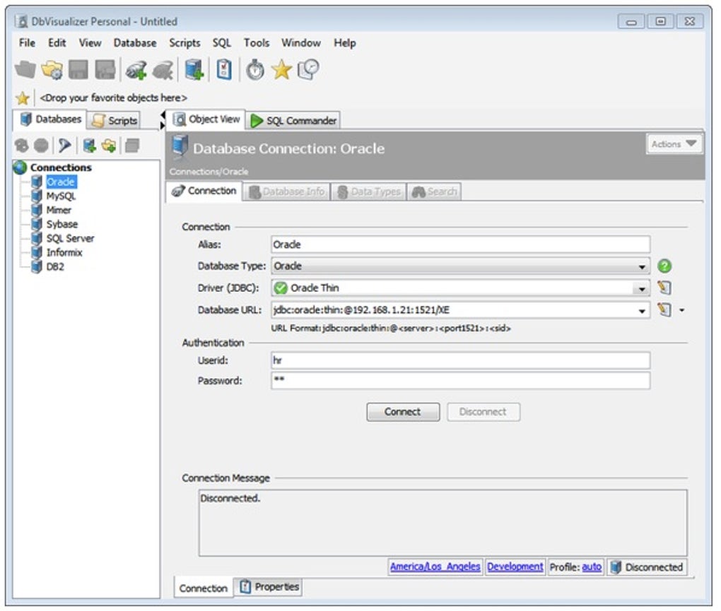Viewport: 721px width, 611px height.
Task: Click the filter funnel icon above Connections tree
Action: click(x=65, y=145)
